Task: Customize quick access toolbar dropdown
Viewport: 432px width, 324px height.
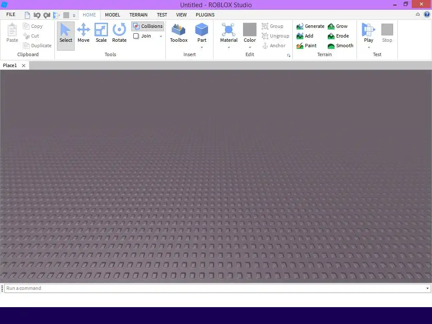Action: click(74, 16)
